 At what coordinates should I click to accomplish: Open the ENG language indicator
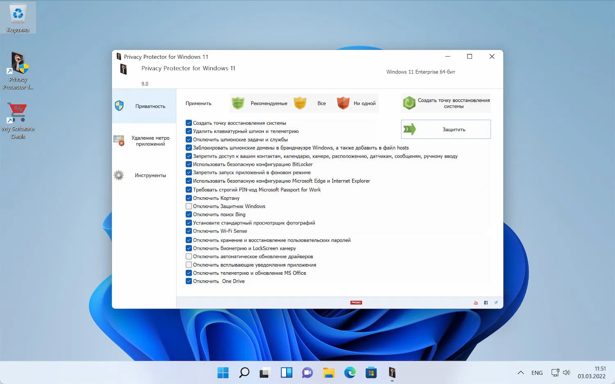[537, 373]
